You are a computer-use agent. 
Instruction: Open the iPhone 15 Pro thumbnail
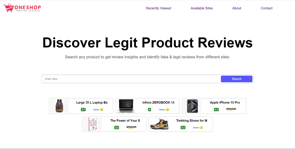click(192, 106)
